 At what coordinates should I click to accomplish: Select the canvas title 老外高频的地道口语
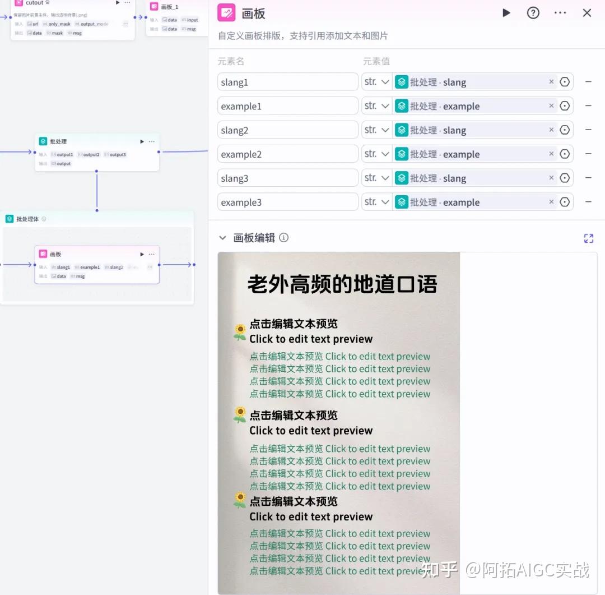coord(342,284)
